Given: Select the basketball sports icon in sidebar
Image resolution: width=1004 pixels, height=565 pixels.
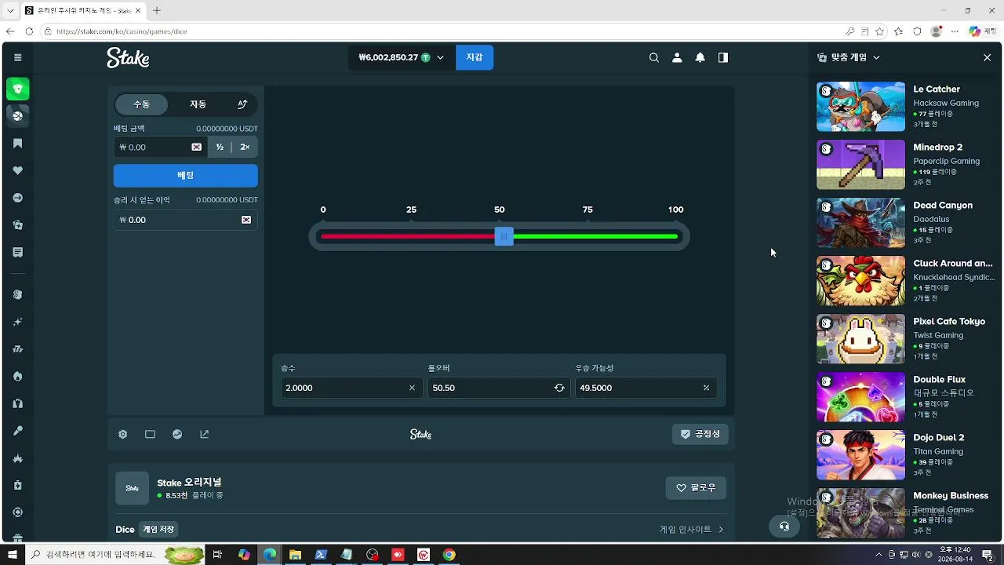Looking at the screenshot, I should point(17,116).
